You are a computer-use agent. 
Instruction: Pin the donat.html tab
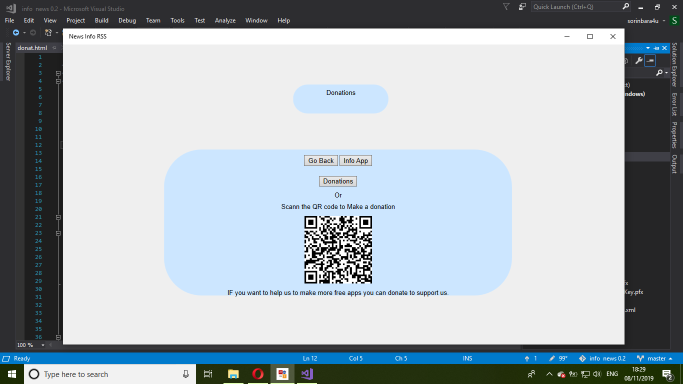(x=54, y=48)
